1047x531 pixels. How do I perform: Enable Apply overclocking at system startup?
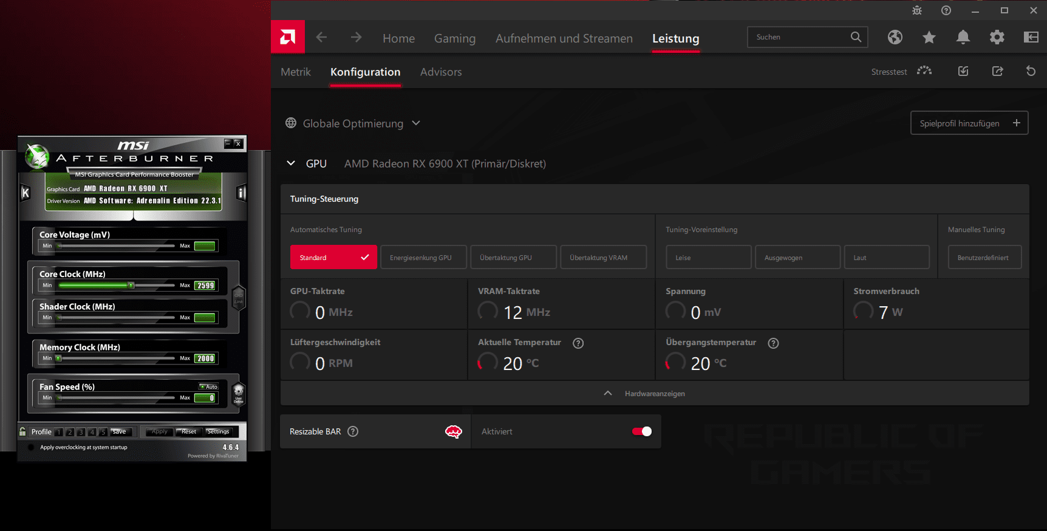pyautogui.click(x=30, y=447)
